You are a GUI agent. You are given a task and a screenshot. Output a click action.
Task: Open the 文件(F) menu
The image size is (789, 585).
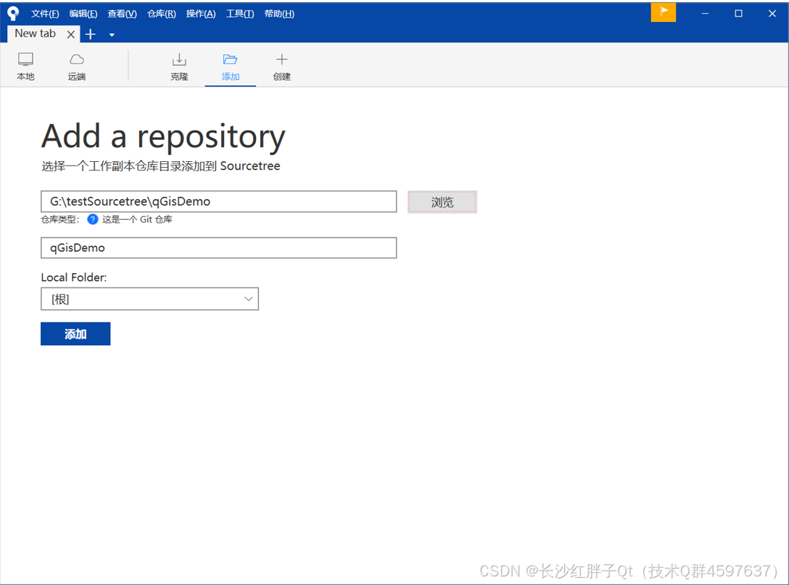(45, 14)
